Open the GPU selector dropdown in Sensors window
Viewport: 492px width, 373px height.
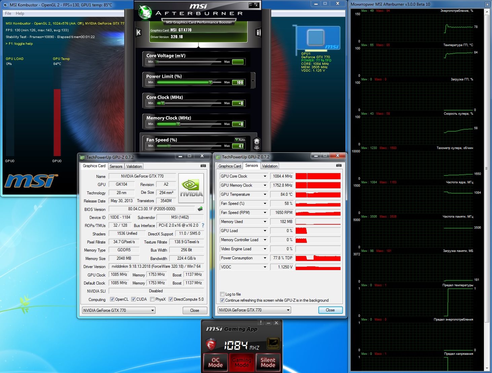(288, 310)
